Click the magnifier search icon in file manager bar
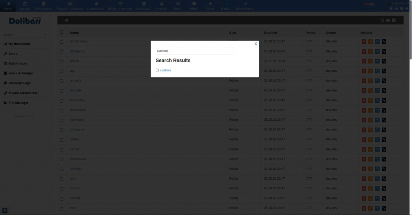This screenshot has height=215, width=412. [x=382, y=20]
